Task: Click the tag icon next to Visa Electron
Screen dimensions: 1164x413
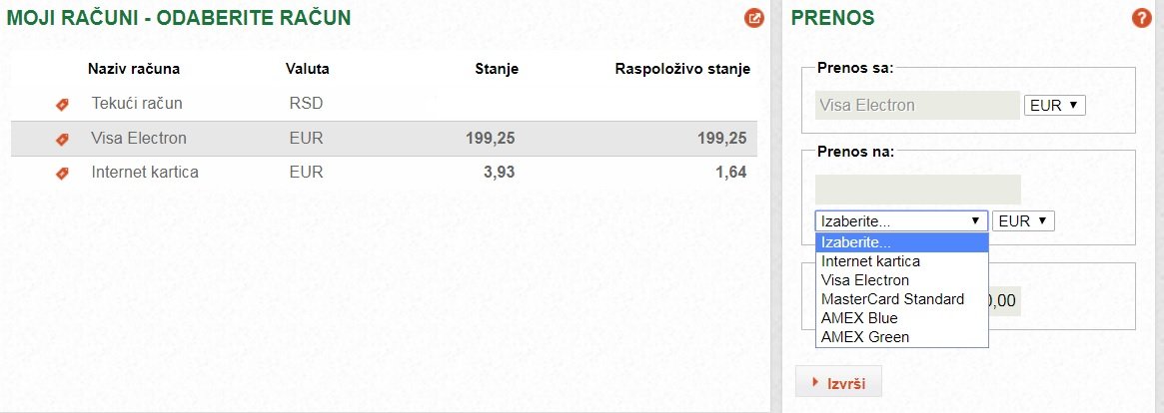Action: (x=62, y=139)
